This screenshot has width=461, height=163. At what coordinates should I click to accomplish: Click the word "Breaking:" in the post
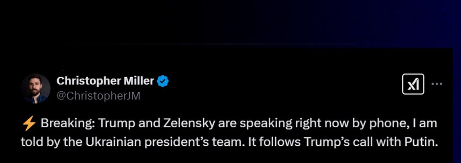[67, 123]
